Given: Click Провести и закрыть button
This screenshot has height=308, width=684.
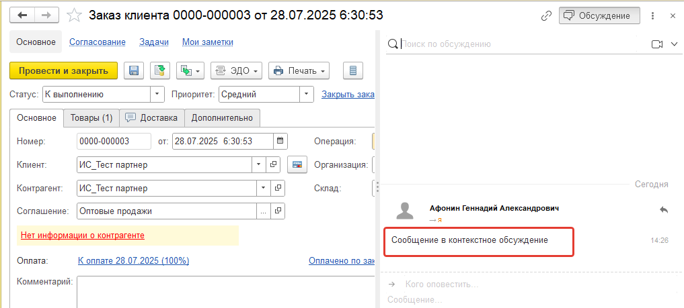Looking at the screenshot, I should [x=64, y=70].
